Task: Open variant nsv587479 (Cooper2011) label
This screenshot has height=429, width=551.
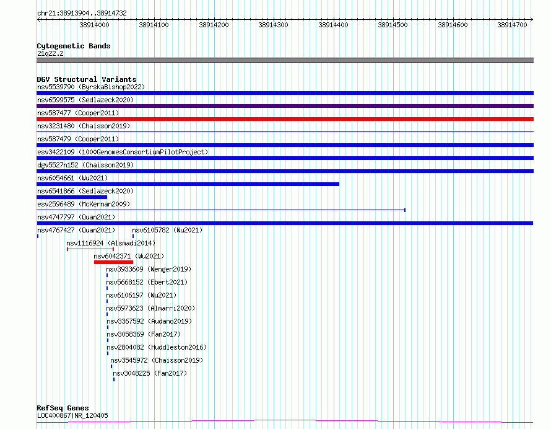Action: 78,139
